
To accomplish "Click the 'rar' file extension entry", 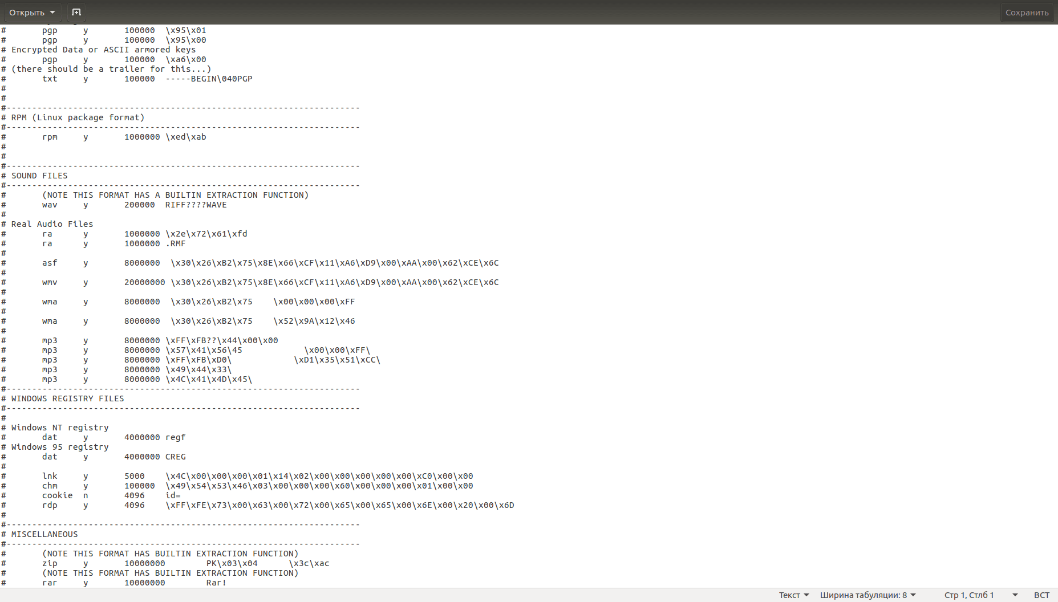I will [x=50, y=583].
